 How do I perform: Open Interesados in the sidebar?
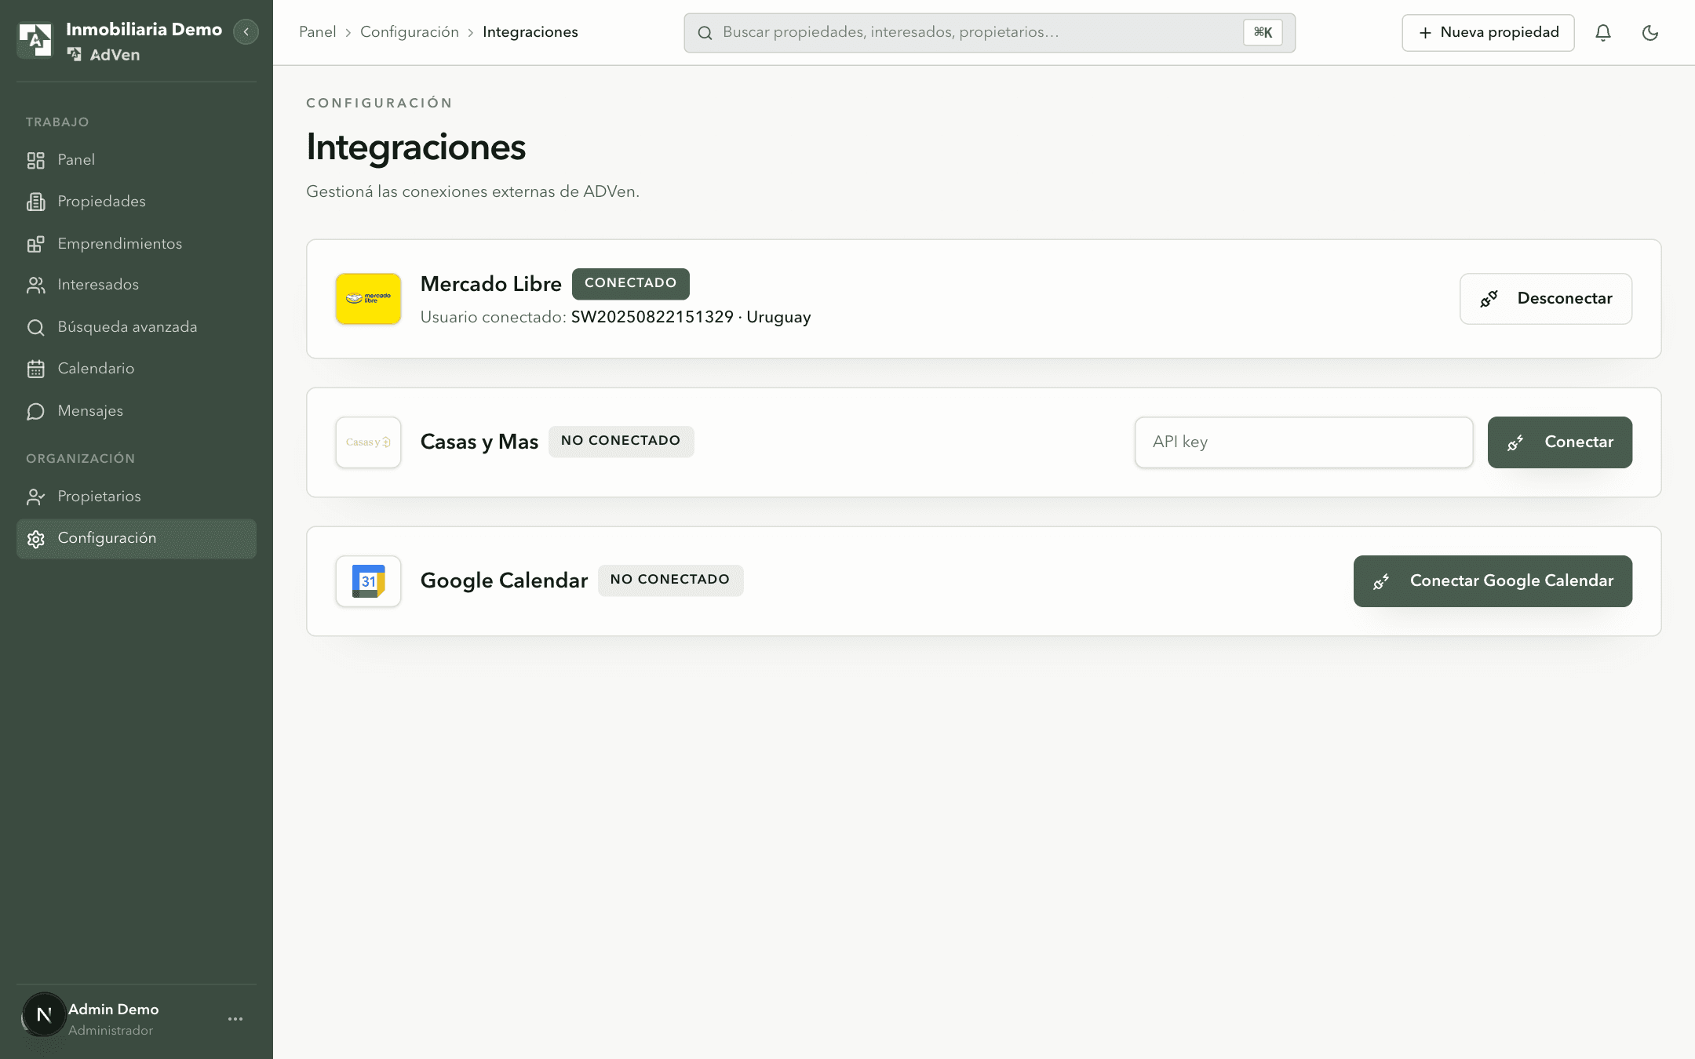click(x=137, y=285)
